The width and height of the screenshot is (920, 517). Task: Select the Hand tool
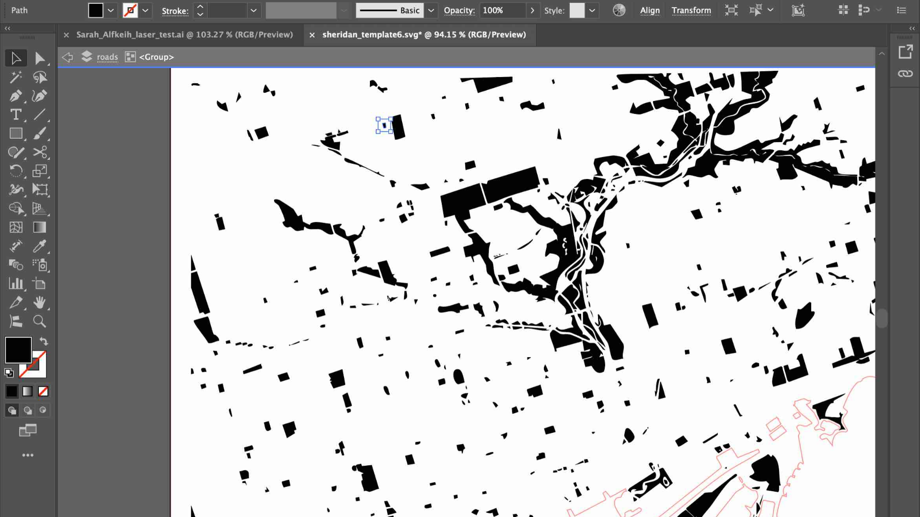tap(40, 303)
